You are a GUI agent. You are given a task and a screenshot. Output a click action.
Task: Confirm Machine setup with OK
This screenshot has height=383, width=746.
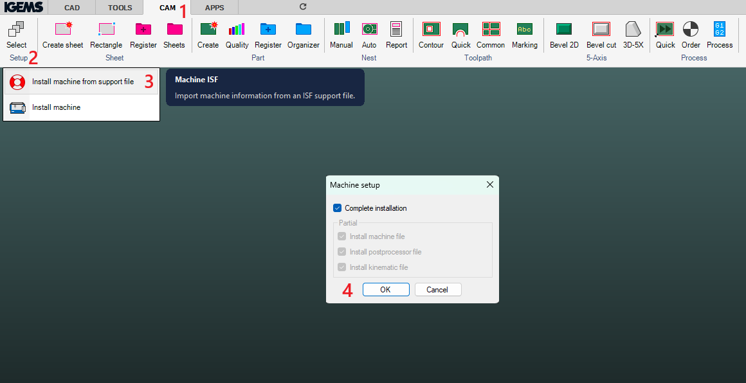(386, 289)
